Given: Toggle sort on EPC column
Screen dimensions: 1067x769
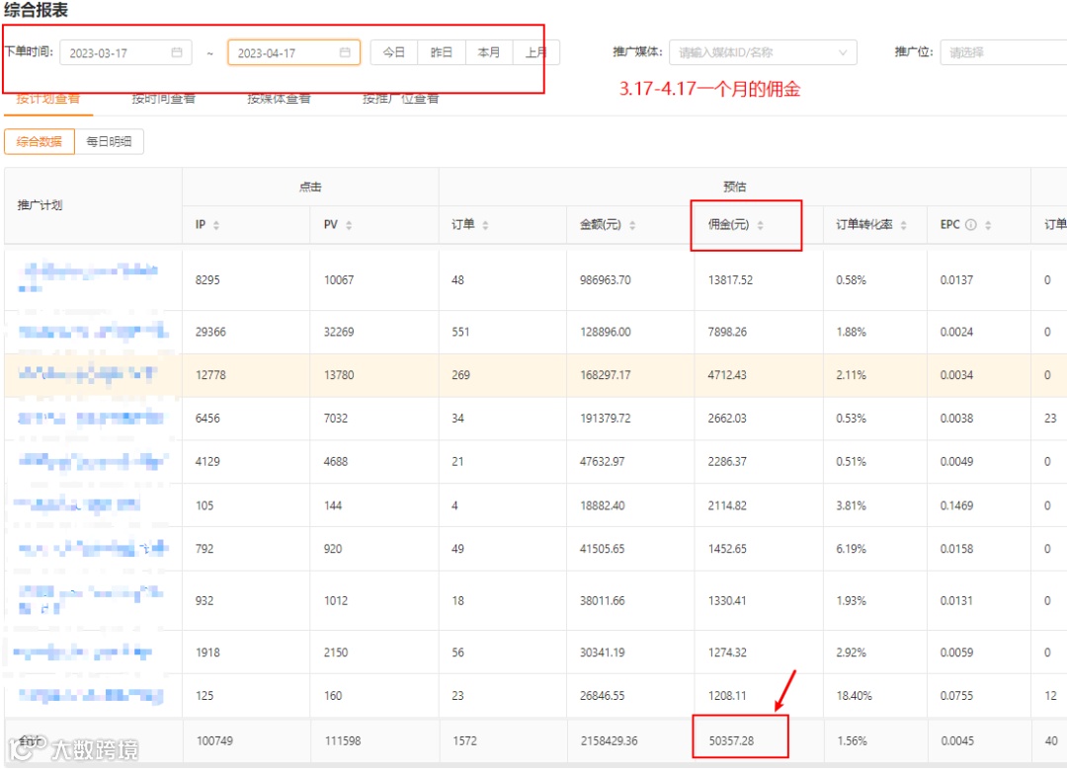Looking at the screenshot, I should click(986, 224).
